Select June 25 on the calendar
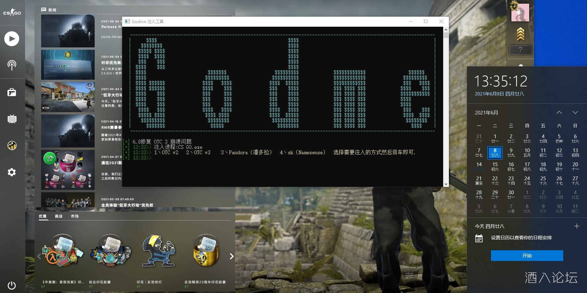This screenshot has width=587, height=293. pos(543,181)
